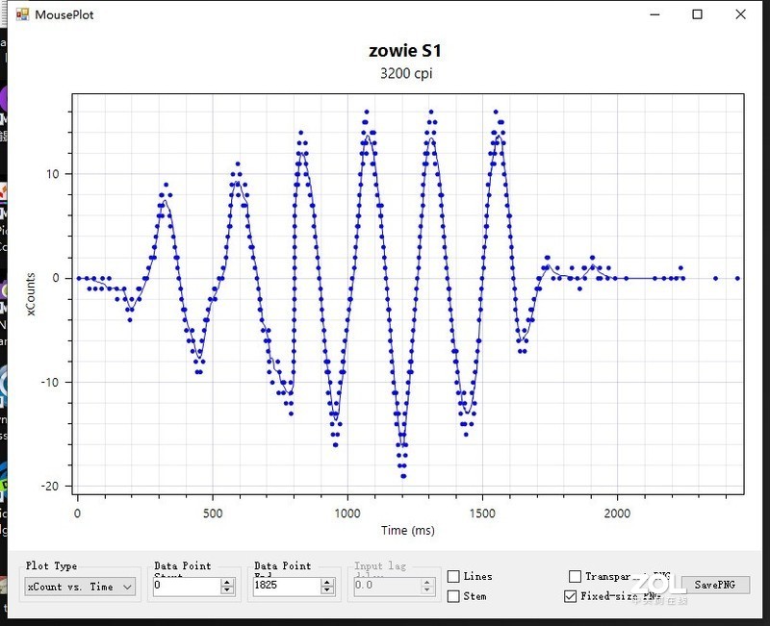Click the Data Point End field showing 1825
Screen dimensions: 770x626
click(287, 586)
